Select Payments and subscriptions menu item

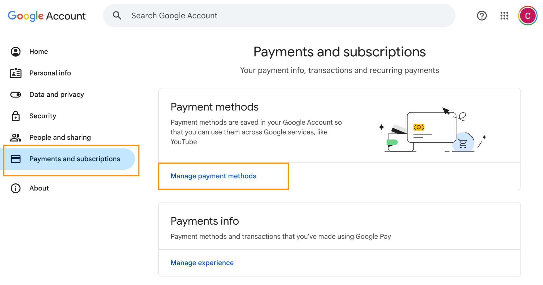(x=75, y=159)
